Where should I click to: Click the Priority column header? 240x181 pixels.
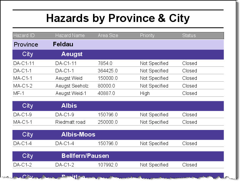(x=147, y=36)
